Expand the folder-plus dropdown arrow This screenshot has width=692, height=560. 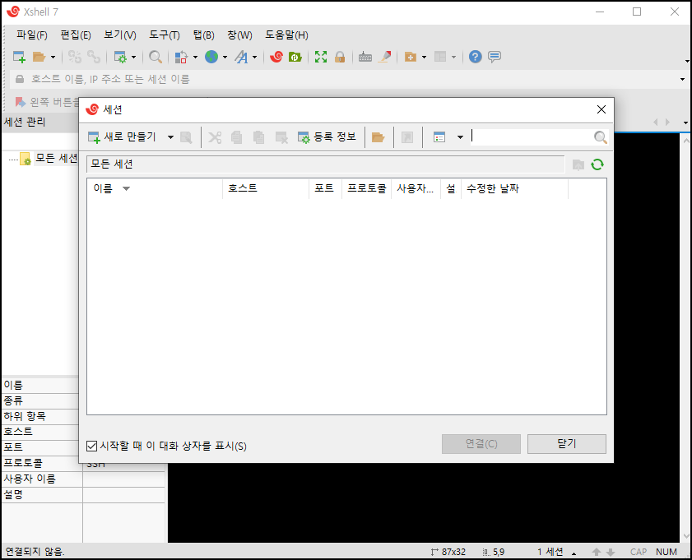[x=424, y=57]
